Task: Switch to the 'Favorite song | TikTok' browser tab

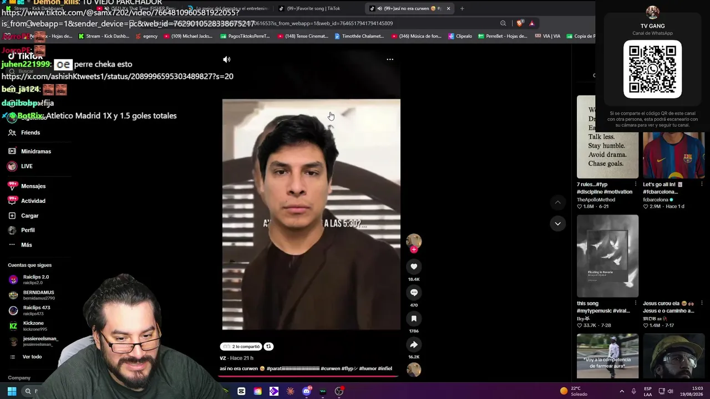Action: click(x=313, y=8)
